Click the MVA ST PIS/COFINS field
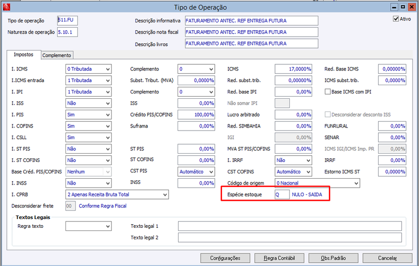This screenshot has height=266, width=419. 293,149
